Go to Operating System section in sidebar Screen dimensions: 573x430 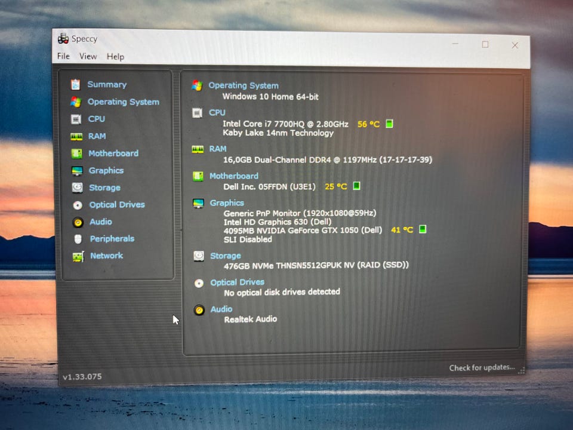[124, 102]
